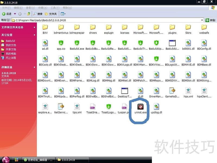Select the BDMBase.dll file
This screenshot has height=163, width=217.
point(204,61)
